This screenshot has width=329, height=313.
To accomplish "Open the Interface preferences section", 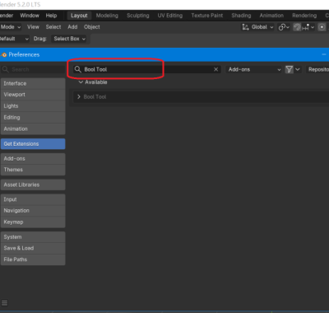I will click(33, 83).
